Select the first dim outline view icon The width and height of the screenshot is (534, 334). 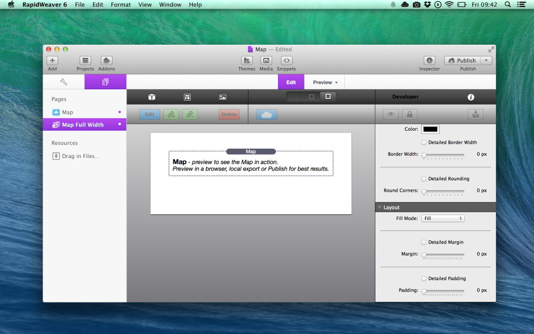(295, 96)
